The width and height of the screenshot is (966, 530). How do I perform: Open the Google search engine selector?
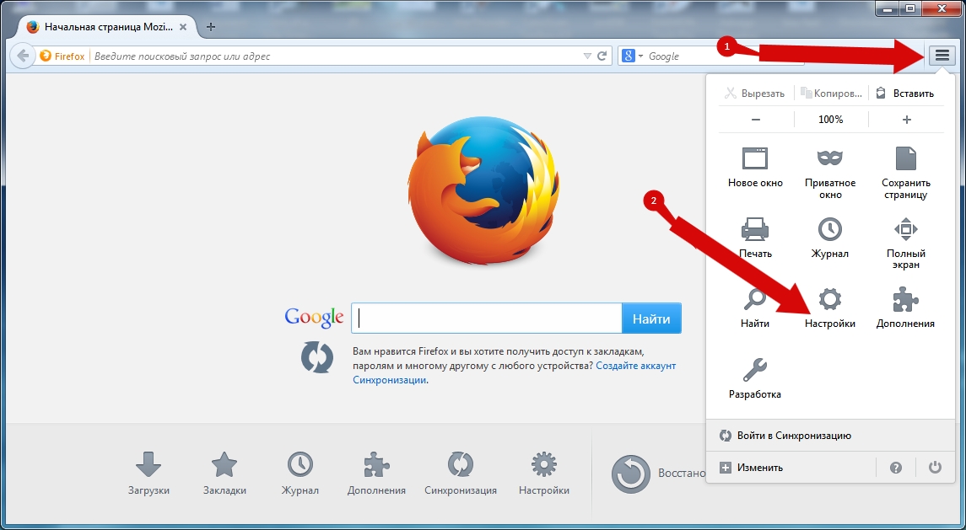coord(631,56)
